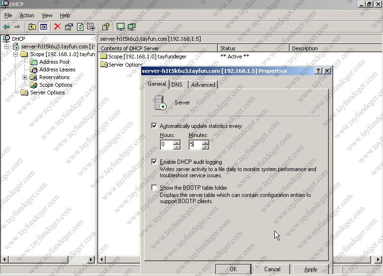This screenshot has width=383, height=276.
Task: Confirm the dialog with OK
Action: point(233,269)
